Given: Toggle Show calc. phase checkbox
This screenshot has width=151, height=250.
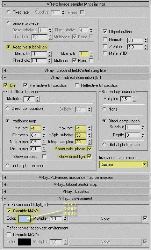Looking at the screenshot, I should coord(89,149).
